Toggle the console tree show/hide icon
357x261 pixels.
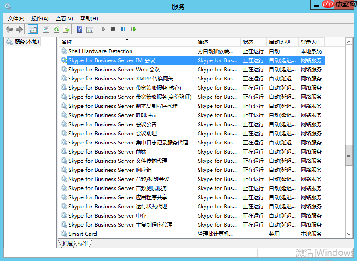click(33, 29)
